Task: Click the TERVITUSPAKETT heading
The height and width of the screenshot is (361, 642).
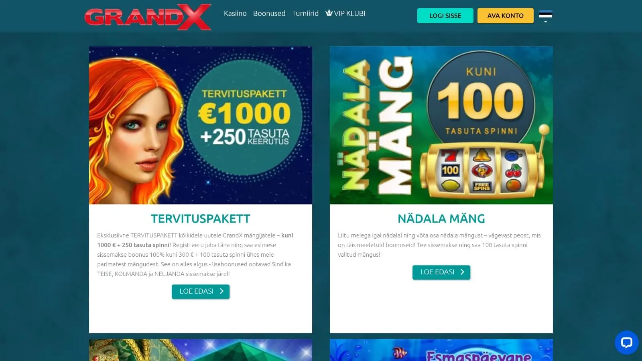Action: point(201,219)
